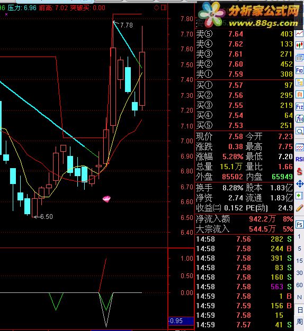The width and height of the screenshot is (304, 331).
Task: Switch to weekly 周 period
Action: [x=300, y=322]
